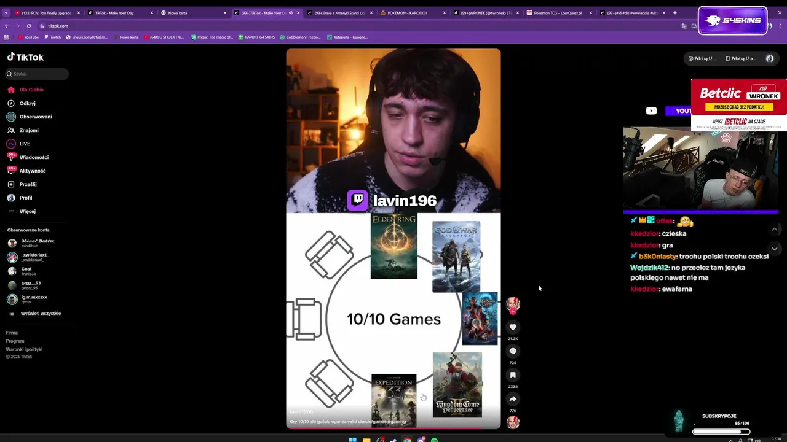Click the #gaming hashtag in caption

(397, 422)
